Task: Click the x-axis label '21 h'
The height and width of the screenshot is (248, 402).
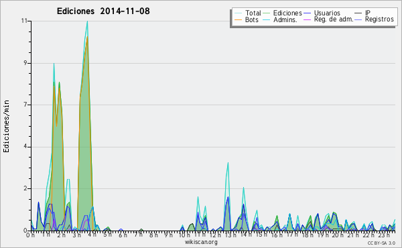Action: [x=354, y=235]
